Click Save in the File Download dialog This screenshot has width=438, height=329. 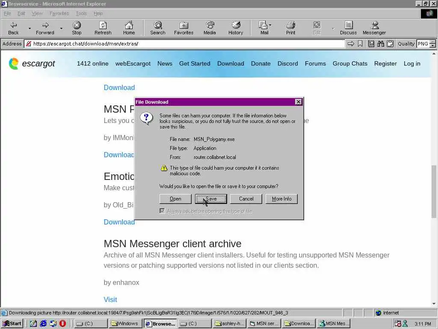211,199
